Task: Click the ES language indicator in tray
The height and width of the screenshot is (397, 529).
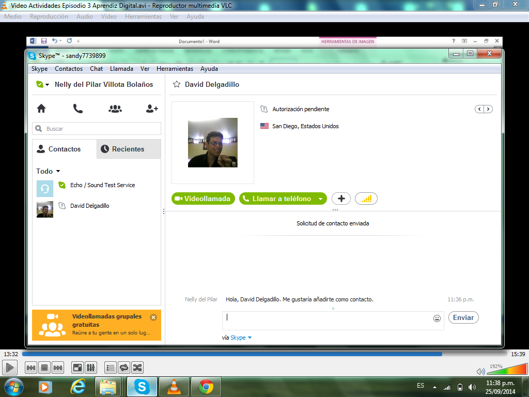Action: 421,386
